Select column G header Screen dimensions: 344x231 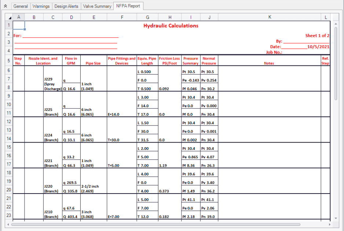tap(147, 17)
